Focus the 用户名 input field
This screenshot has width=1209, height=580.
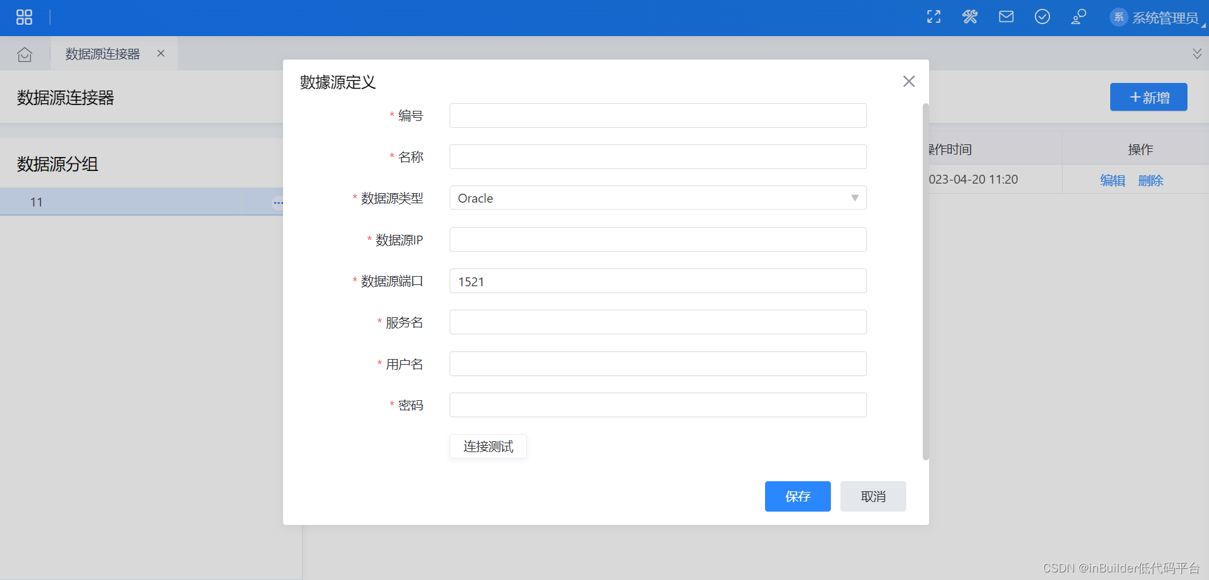point(658,364)
